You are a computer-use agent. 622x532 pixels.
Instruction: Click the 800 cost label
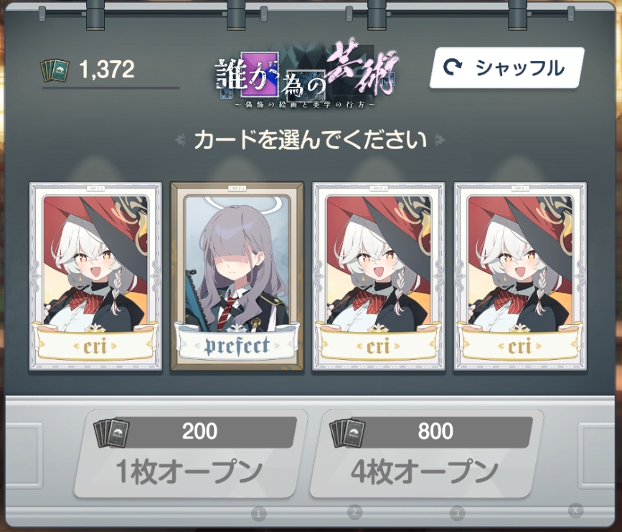coord(435,432)
